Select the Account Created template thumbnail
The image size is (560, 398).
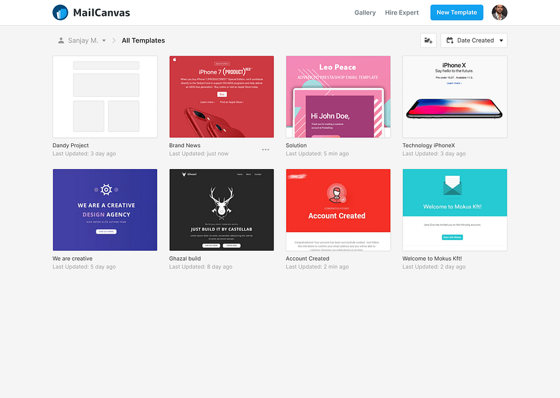[338, 210]
